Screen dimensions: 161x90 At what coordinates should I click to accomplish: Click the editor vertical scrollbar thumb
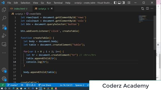(155, 33)
